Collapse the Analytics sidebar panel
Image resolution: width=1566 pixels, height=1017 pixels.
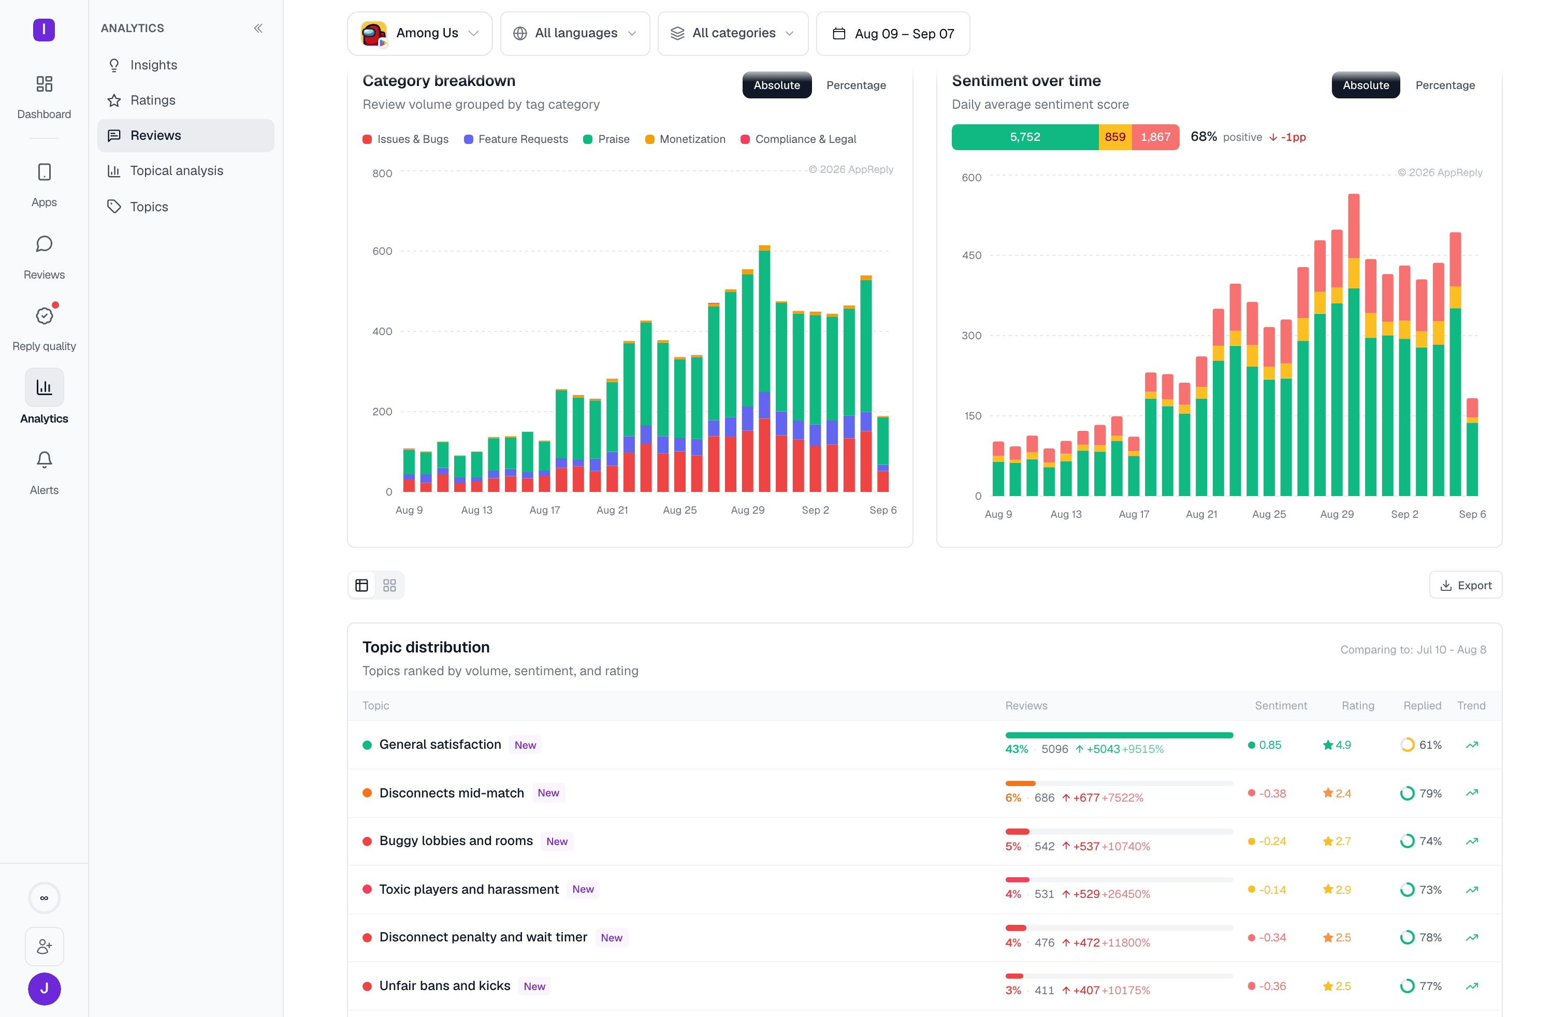pyautogui.click(x=258, y=28)
